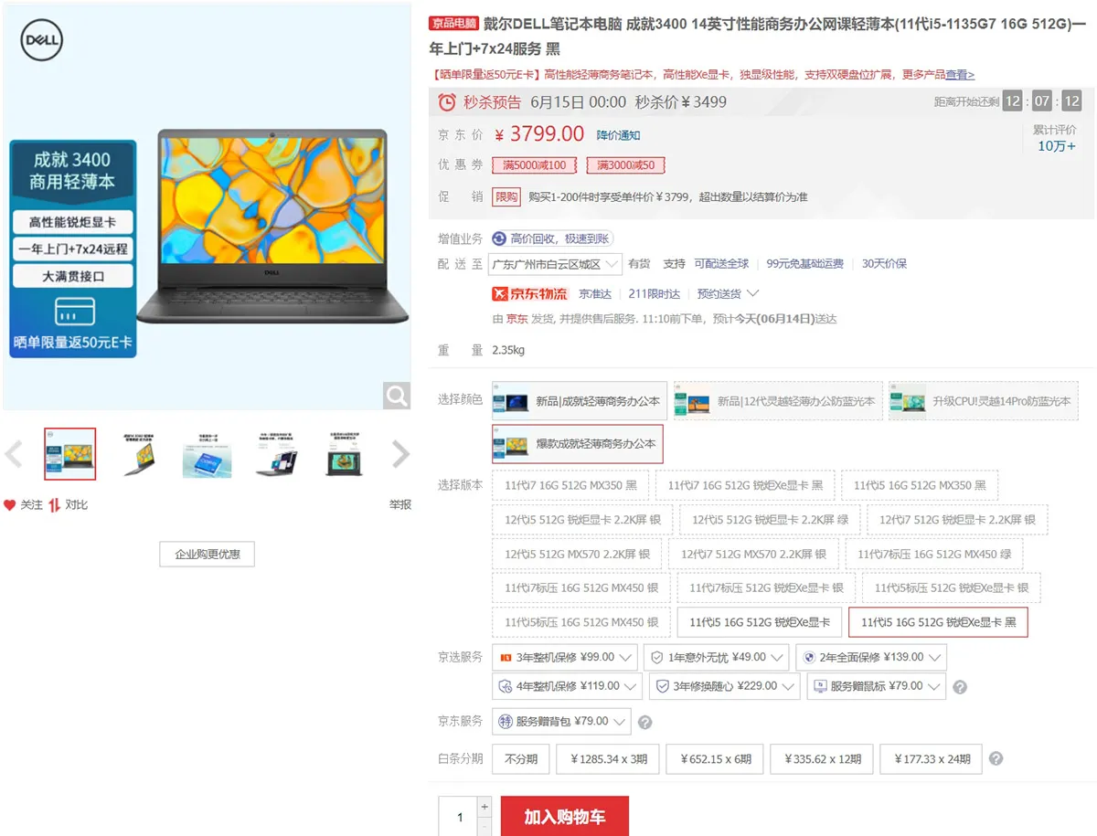Image resolution: width=1097 pixels, height=836 pixels.
Task: Click the help icon beside 服务赠鼠标
Action: pyautogui.click(x=960, y=686)
